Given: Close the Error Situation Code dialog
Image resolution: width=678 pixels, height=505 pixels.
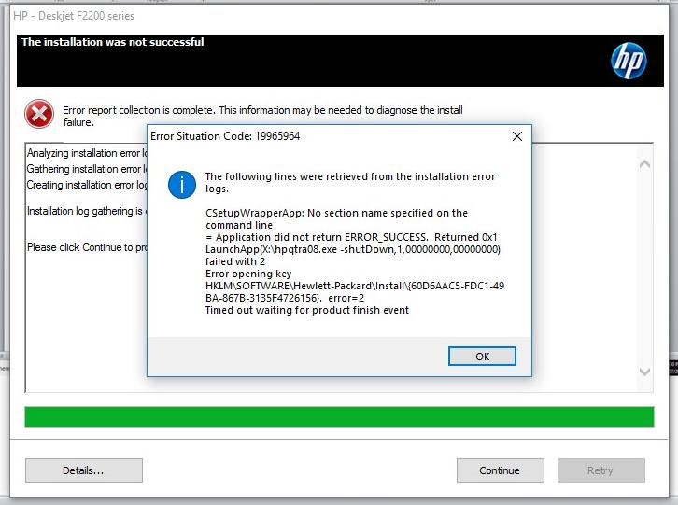Looking at the screenshot, I should click(x=517, y=136).
